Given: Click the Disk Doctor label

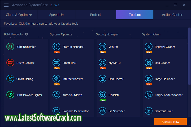Looking at the screenshot, I should [116, 79].
